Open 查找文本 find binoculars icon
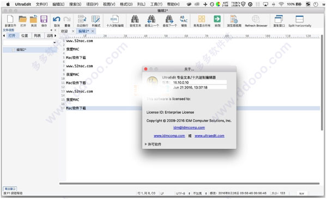Screen dimensions: 327x199 coord(135,19)
